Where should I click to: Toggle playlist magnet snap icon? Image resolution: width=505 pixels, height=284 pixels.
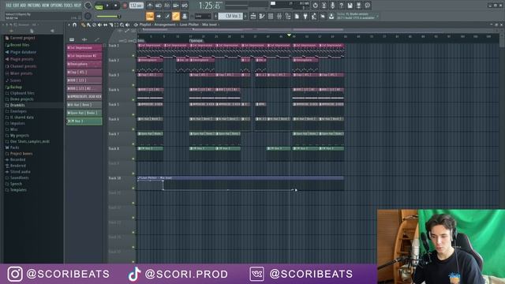pyautogui.click(x=75, y=24)
